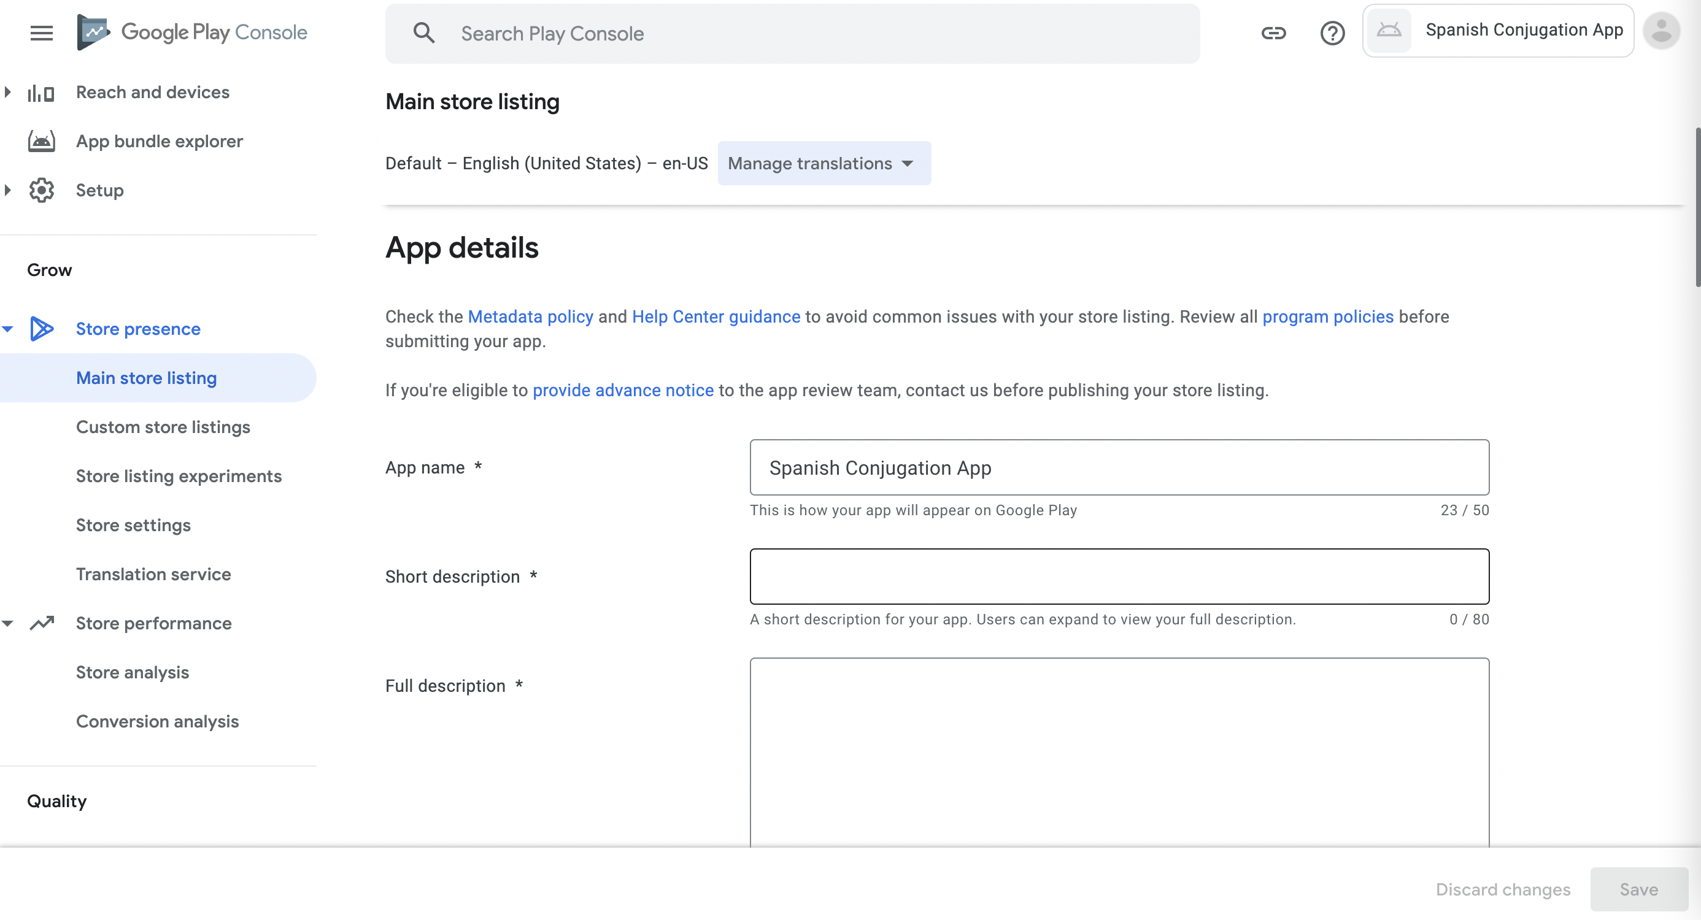This screenshot has width=1701, height=920.
Task: Collapse the Store performance section arrow
Action: (7, 623)
